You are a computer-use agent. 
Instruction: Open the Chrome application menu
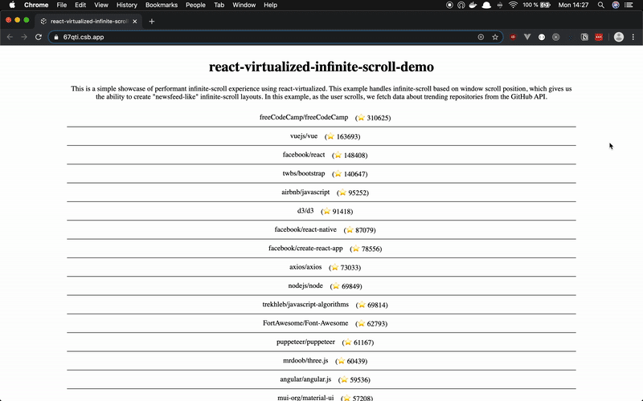[36, 5]
